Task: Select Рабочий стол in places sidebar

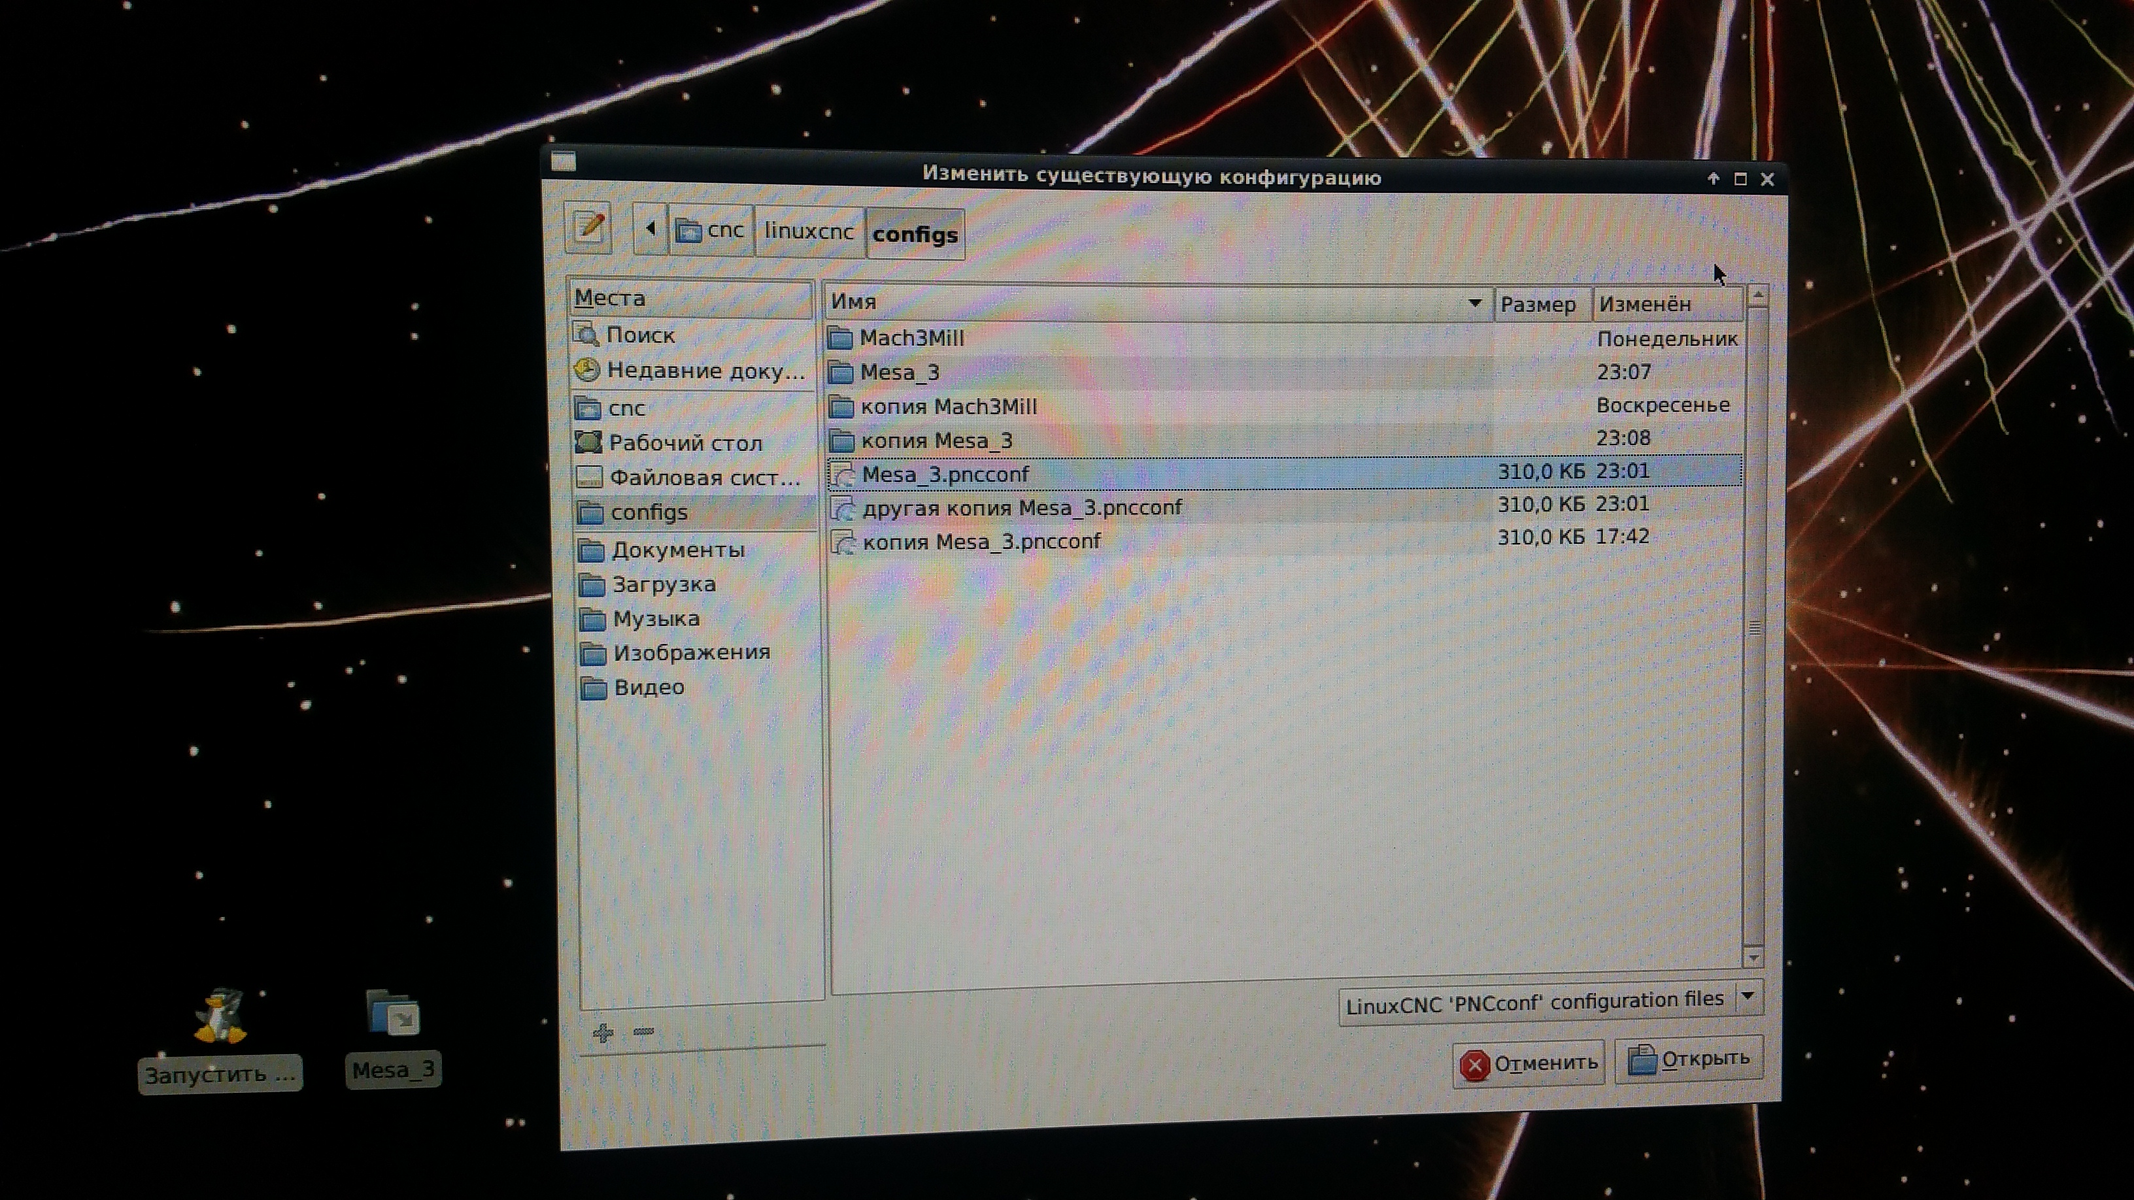Action: 685,443
